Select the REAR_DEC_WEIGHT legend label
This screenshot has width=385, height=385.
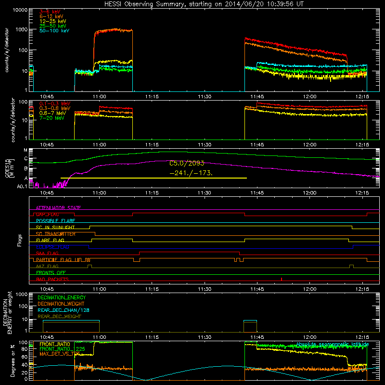click(x=59, y=317)
